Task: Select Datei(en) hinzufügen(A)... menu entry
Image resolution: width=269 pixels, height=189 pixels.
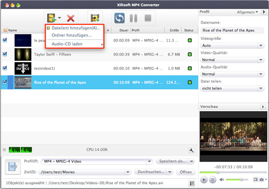Action: tap(74, 28)
